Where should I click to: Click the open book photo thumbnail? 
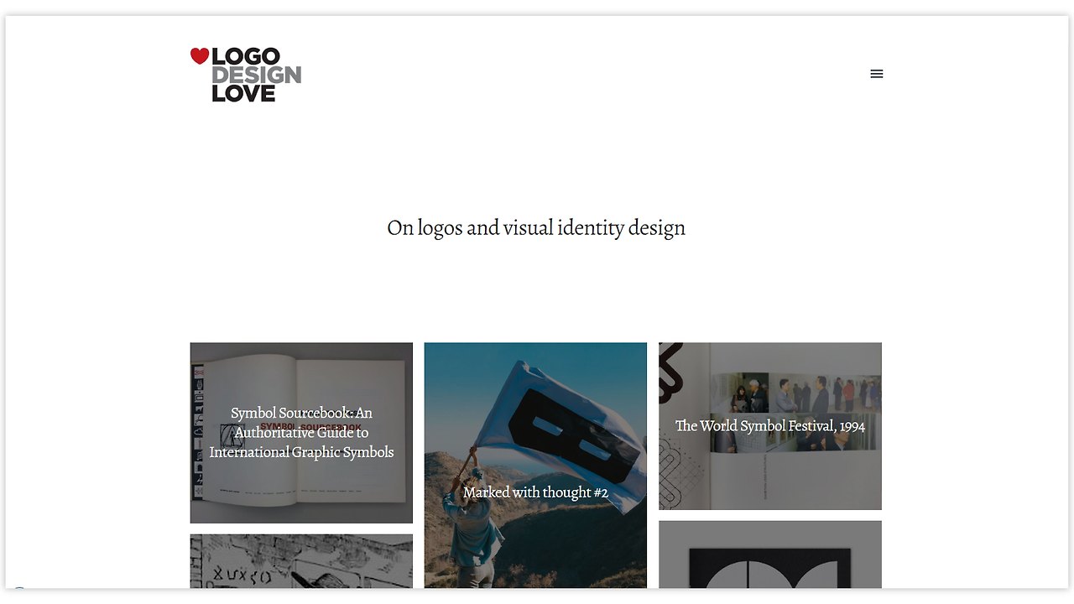coord(301,433)
